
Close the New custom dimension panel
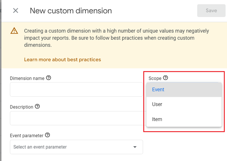click(x=16, y=11)
